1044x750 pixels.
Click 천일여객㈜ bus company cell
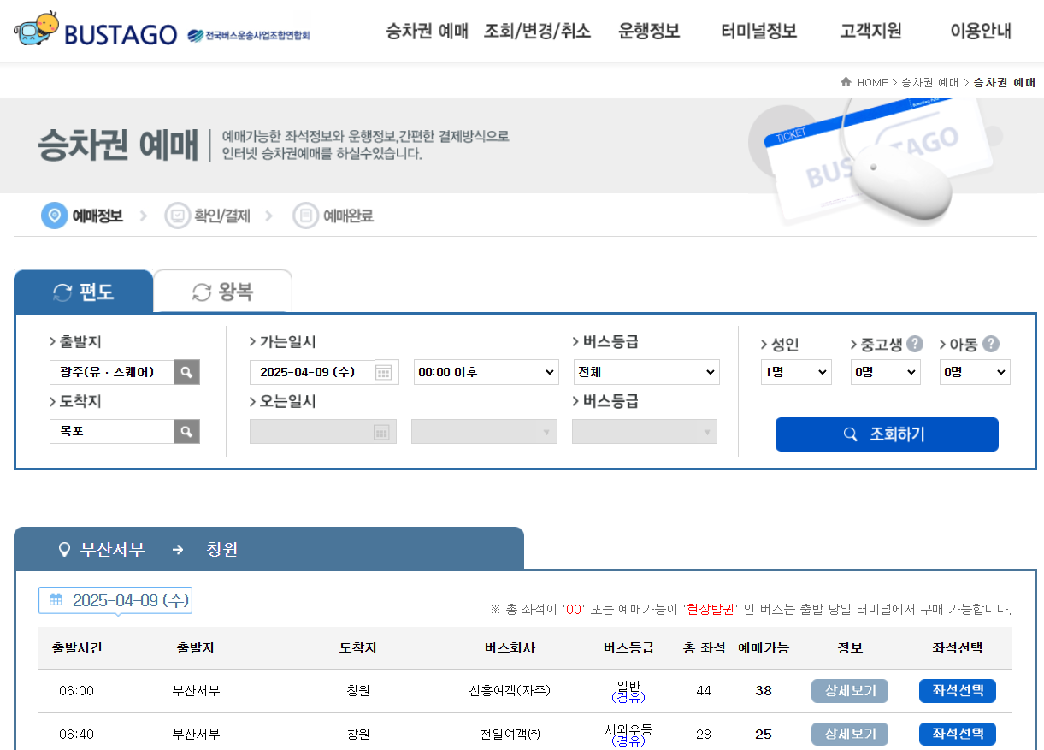point(510,734)
